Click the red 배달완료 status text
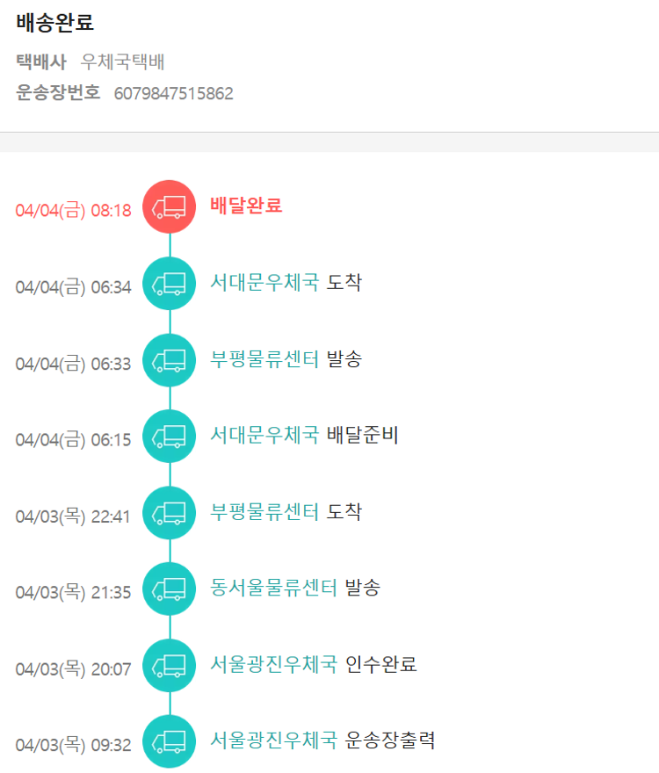 point(246,206)
